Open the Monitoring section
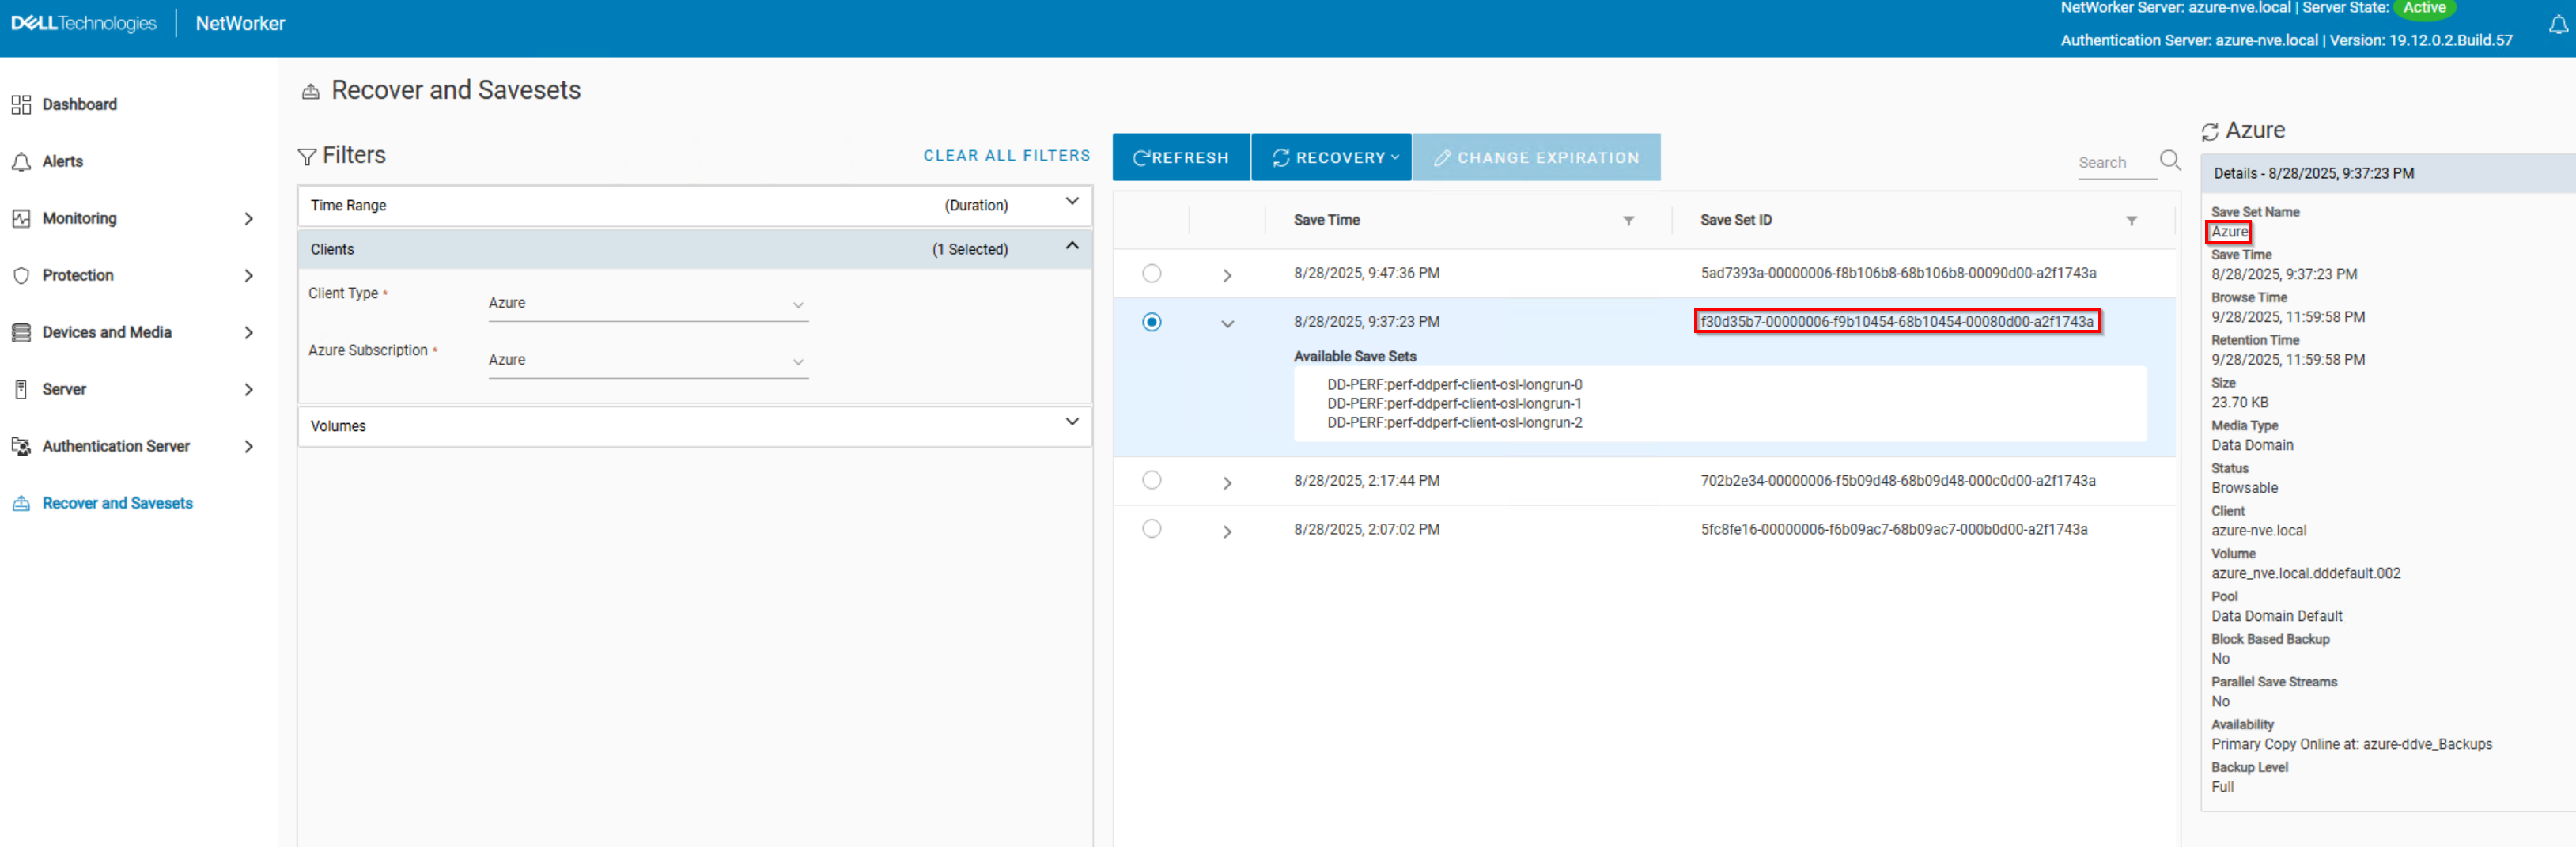This screenshot has height=847, width=2576. click(80, 218)
